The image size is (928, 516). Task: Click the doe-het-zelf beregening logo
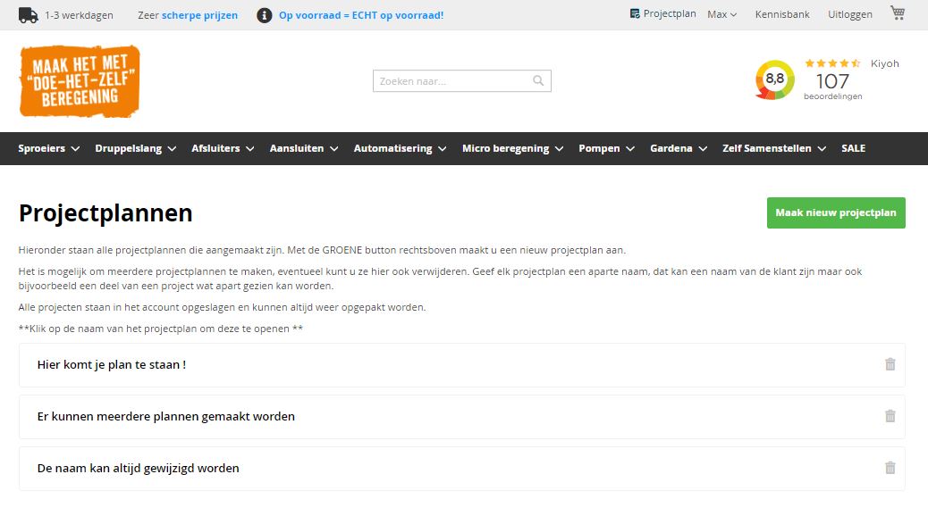tap(79, 81)
